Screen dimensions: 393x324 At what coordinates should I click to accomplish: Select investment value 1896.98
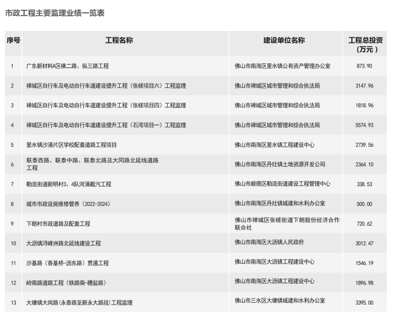point(364,283)
